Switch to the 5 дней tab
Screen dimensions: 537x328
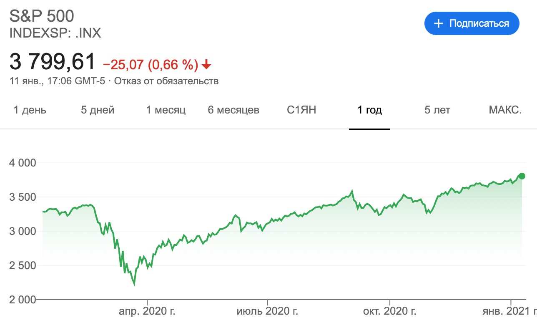(98, 110)
